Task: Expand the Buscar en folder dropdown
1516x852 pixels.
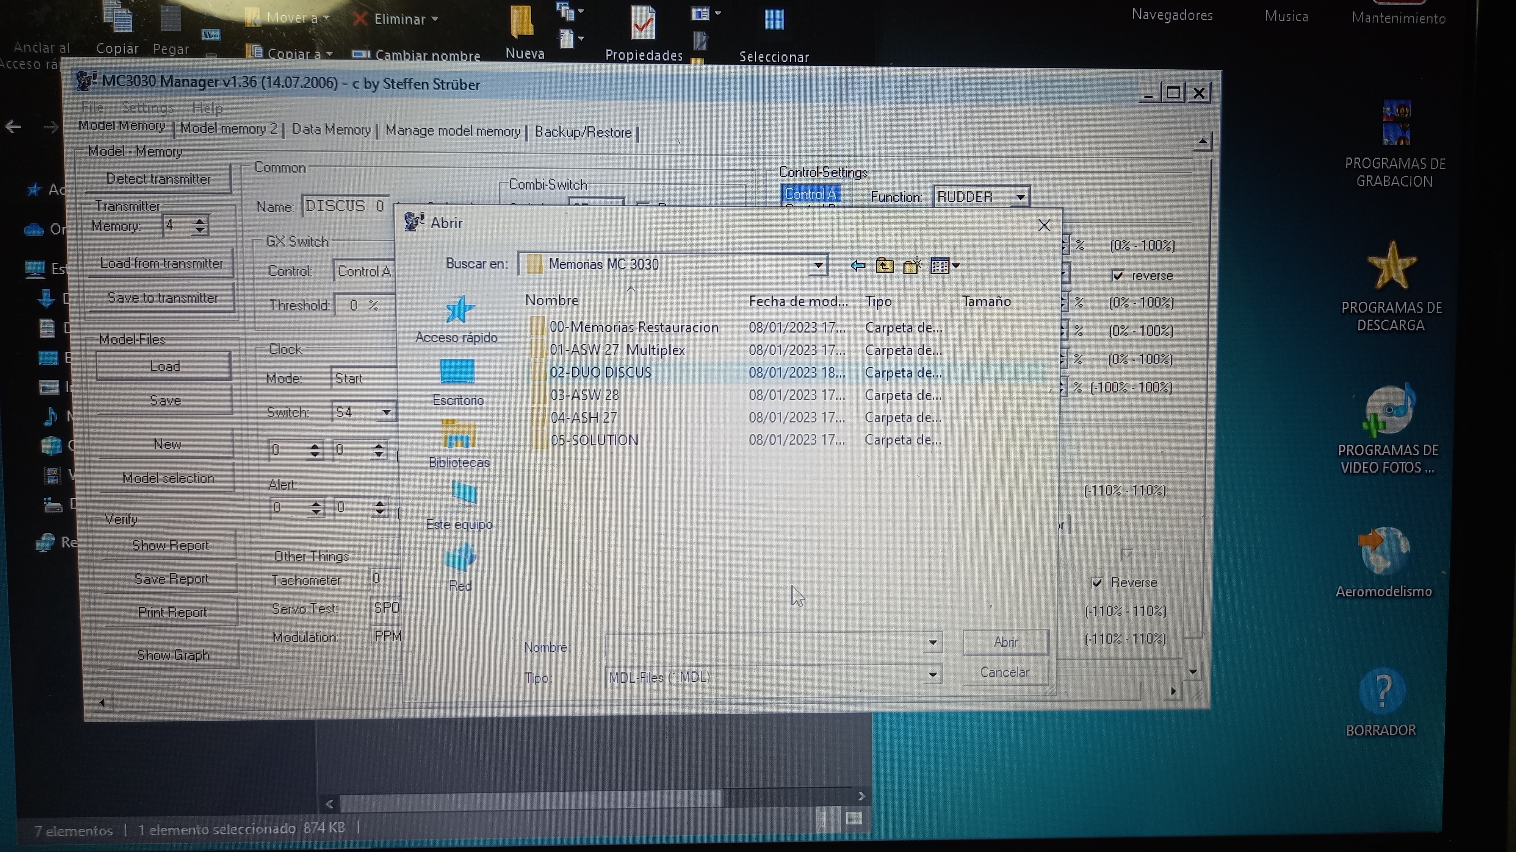Action: 818,265
